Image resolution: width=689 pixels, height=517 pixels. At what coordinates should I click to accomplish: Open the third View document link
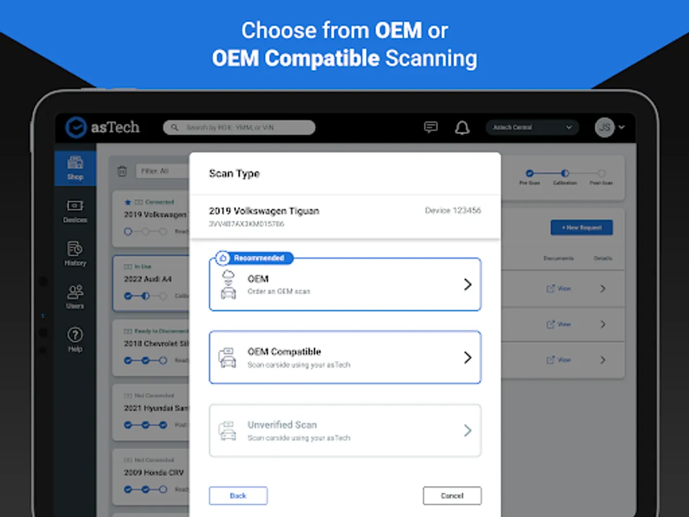click(x=559, y=360)
